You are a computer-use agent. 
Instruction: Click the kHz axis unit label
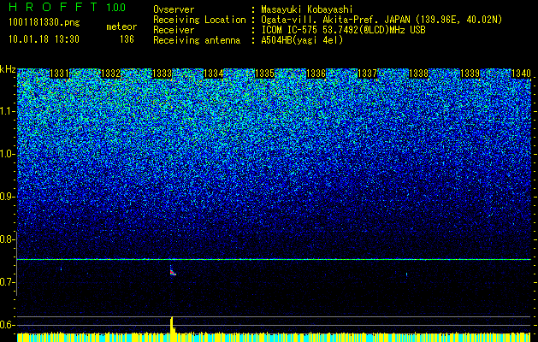click(x=8, y=69)
